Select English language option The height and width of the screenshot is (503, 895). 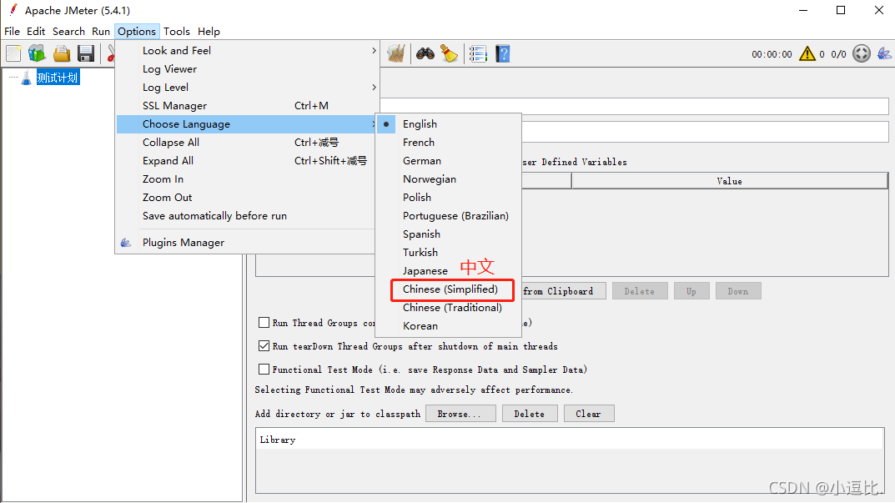(448, 124)
